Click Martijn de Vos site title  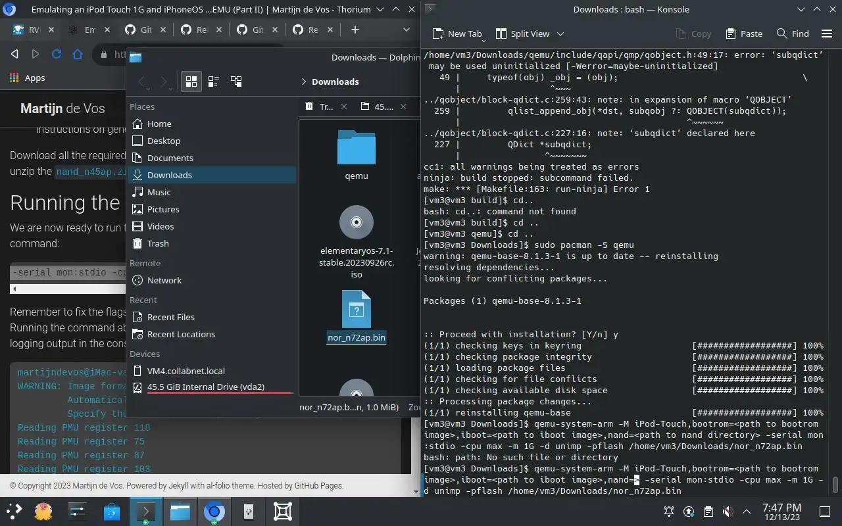(x=62, y=108)
